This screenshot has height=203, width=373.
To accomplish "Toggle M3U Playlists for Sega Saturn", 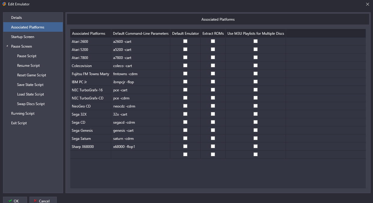I will click(256, 138).
